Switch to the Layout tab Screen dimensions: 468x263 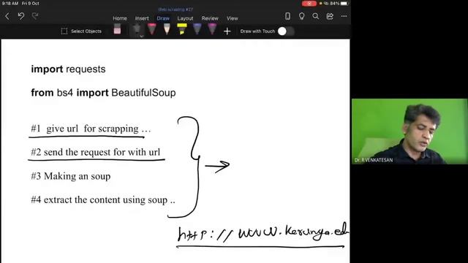(x=185, y=18)
